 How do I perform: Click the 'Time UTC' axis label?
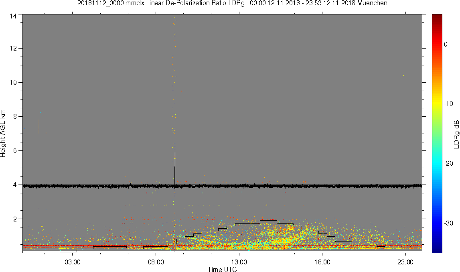[x=222, y=269]
